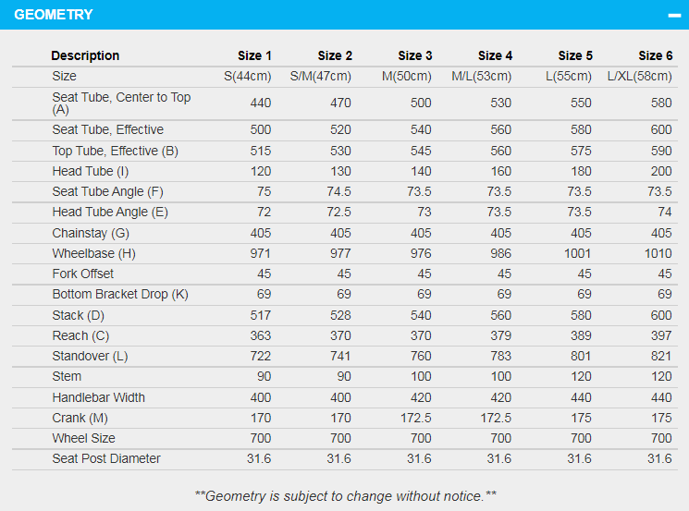Select the S(44cm) size cell
Image resolution: width=689 pixels, height=511 pixels.
coord(248,76)
